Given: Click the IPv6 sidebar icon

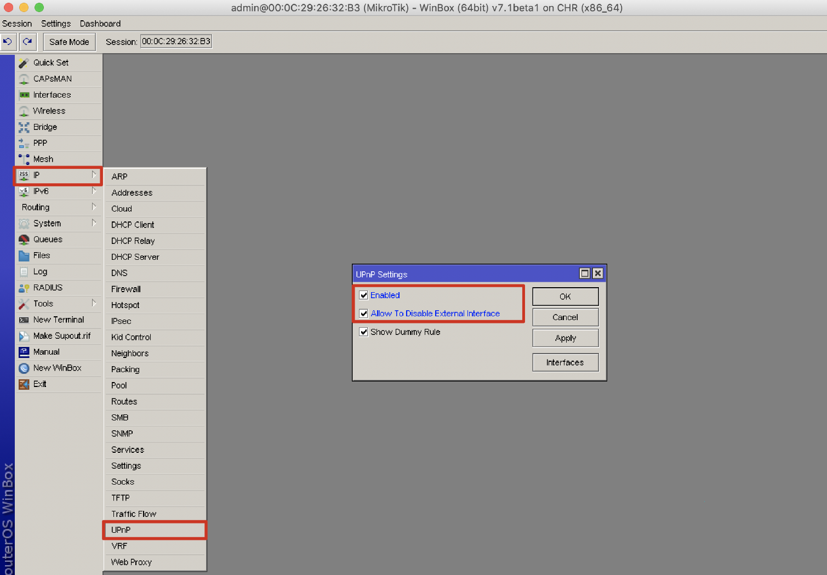Looking at the screenshot, I should click(x=24, y=191).
